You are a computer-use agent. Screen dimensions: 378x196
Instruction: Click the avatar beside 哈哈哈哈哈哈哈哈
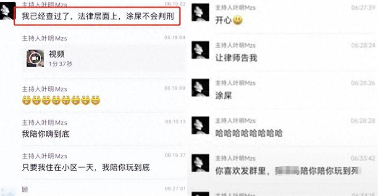[200, 125]
